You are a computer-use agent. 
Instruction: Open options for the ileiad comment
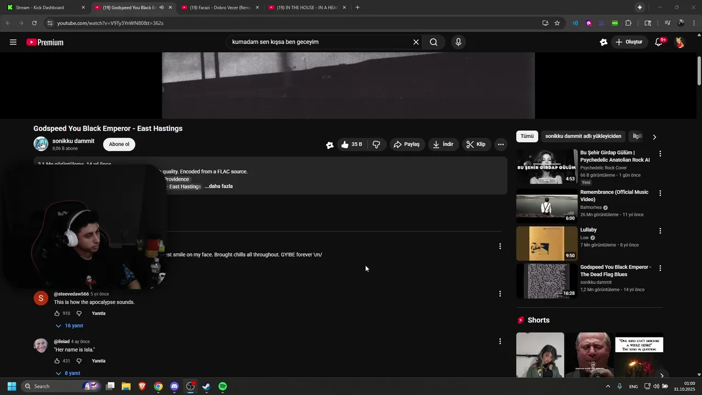click(x=500, y=341)
